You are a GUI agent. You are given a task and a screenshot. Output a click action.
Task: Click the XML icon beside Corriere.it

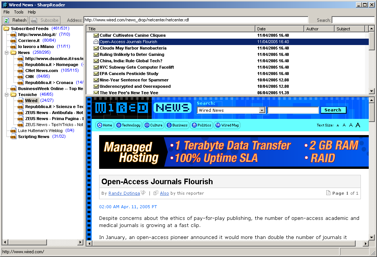[x=13, y=41]
